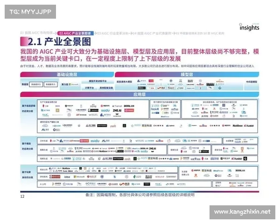Click the '计算平台' box
The height and width of the screenshot is (224, 280).
(89, 88)
